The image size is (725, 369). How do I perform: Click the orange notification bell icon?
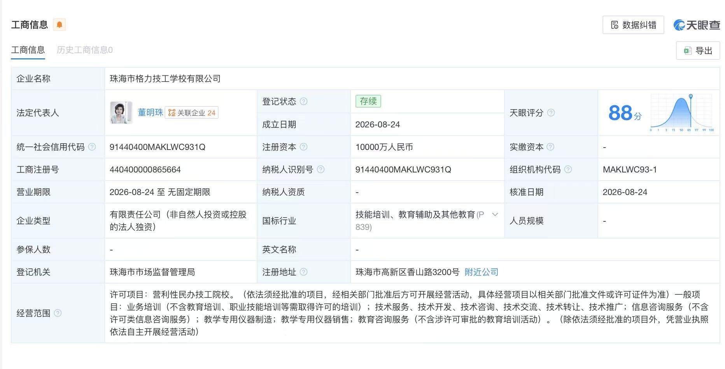[x=59, y=25]
